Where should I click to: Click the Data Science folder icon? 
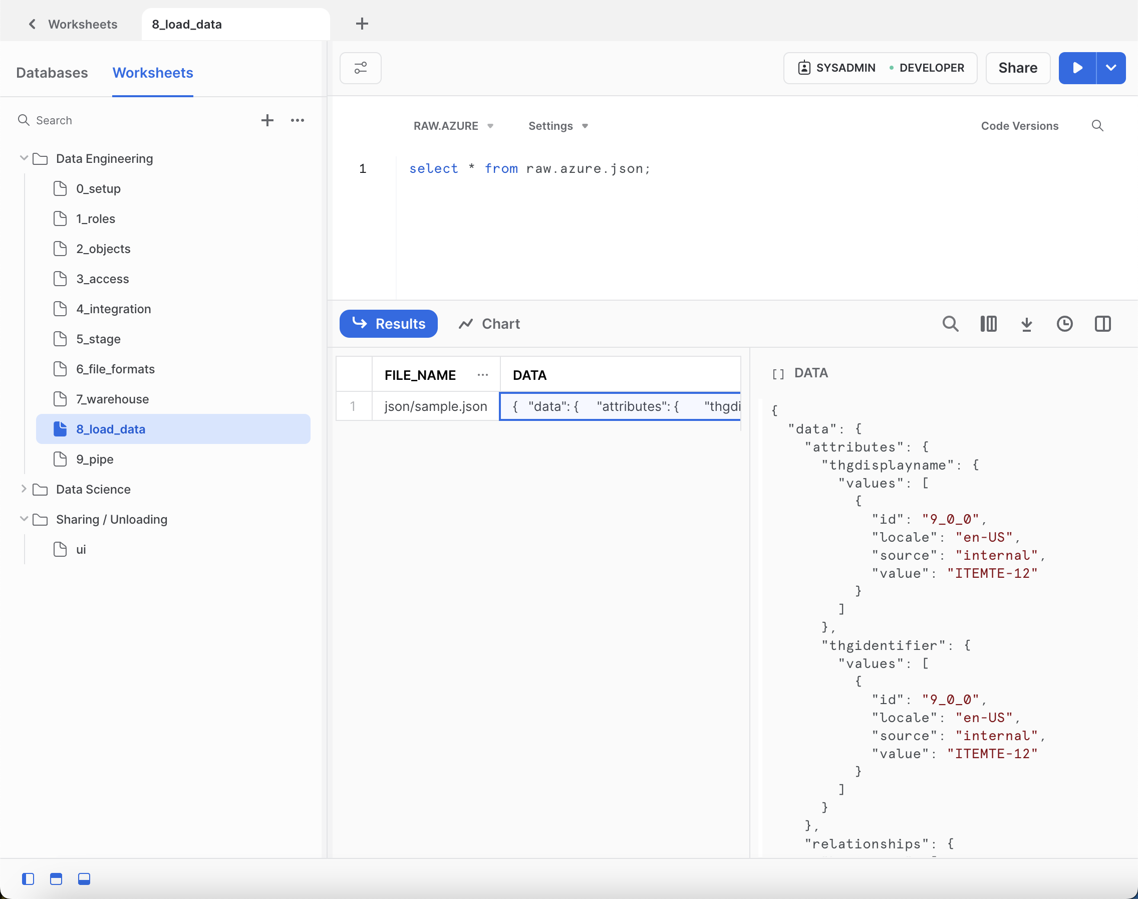click(x=40, y=490)
